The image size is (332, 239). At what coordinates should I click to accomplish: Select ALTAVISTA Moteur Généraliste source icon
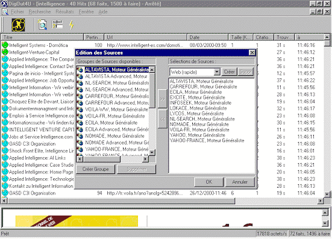(80, 70)
